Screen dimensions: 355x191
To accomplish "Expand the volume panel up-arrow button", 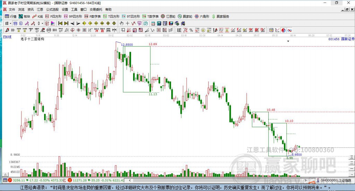I will point(6,174).
